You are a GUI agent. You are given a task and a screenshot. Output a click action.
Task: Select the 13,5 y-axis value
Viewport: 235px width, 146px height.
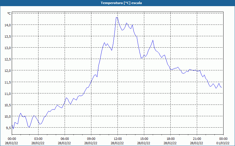[8, 36]
